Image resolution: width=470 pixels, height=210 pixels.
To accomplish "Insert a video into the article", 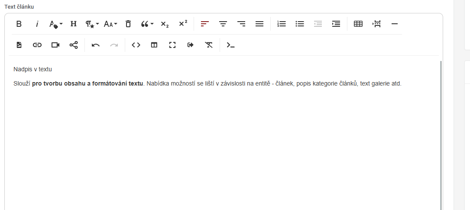I will coord(55,45).
